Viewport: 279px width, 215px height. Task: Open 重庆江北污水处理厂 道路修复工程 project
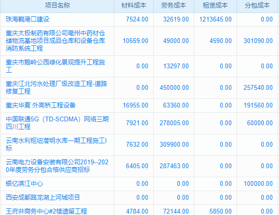[56, 87]
